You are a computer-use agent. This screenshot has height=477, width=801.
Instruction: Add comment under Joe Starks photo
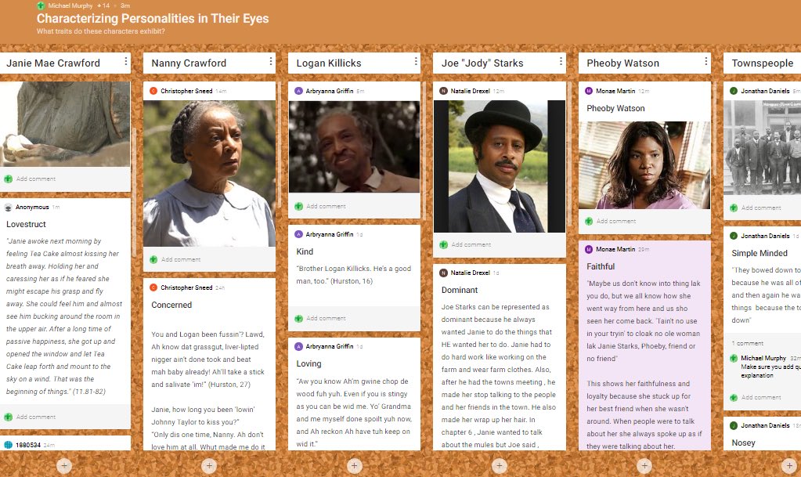coord(471,245)
